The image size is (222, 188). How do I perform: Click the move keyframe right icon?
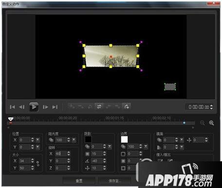[x=117, y=106]
